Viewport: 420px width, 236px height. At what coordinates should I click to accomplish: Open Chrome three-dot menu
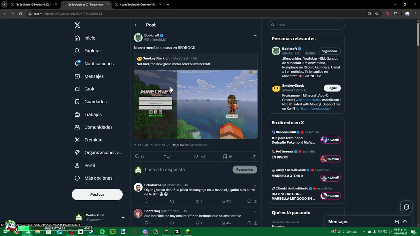coord(415,14)
